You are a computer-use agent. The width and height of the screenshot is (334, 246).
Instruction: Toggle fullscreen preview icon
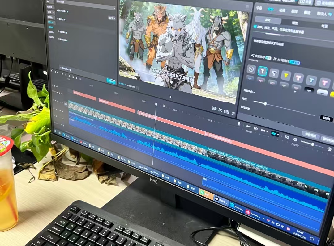tap(233, 114)
